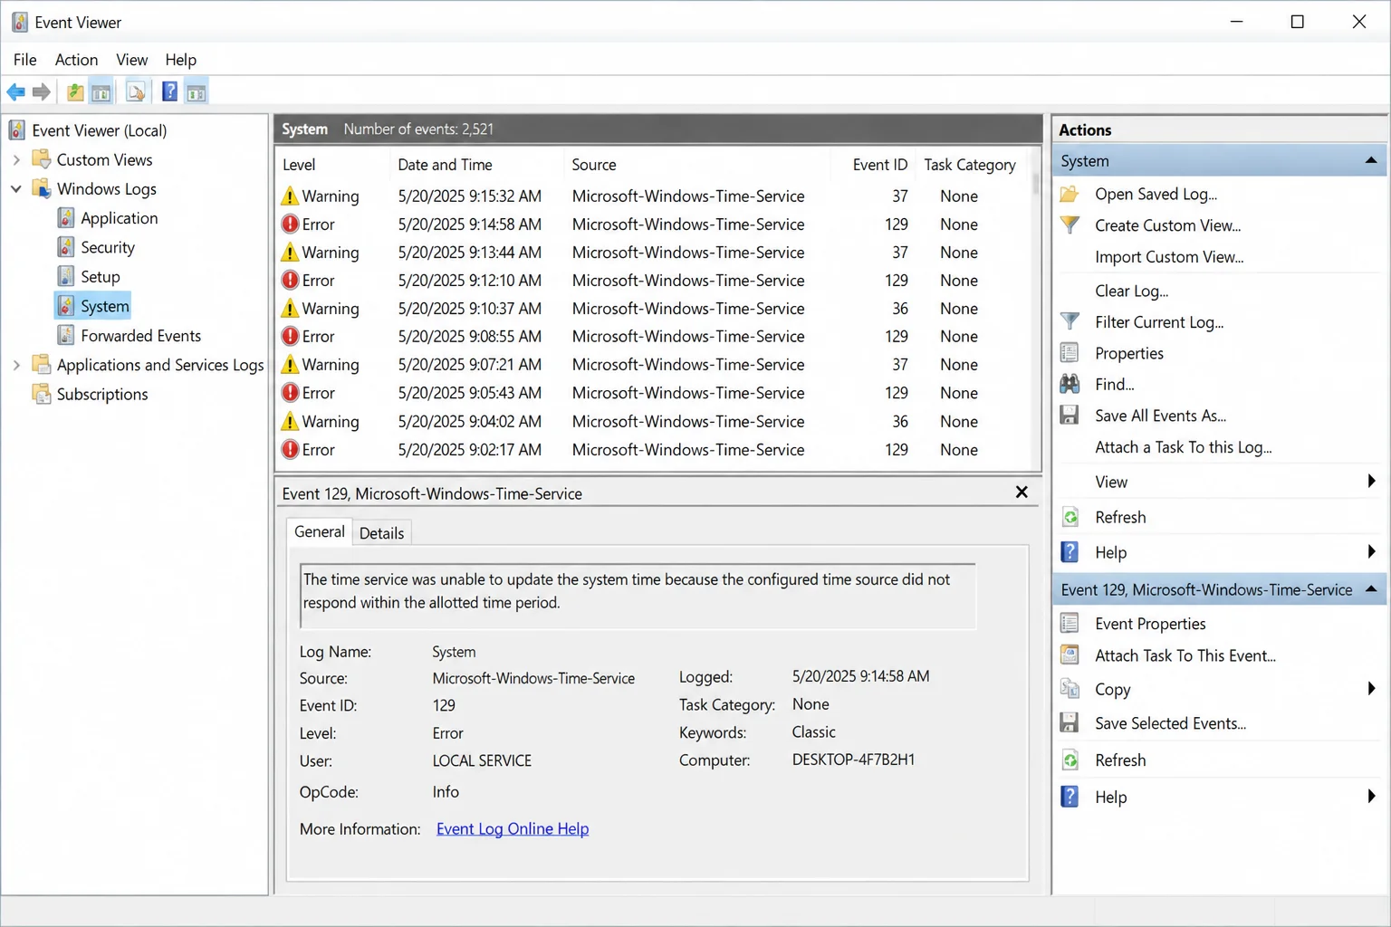
Task: Click the Open Saved Log folder icon
Action: [1070, 194]
